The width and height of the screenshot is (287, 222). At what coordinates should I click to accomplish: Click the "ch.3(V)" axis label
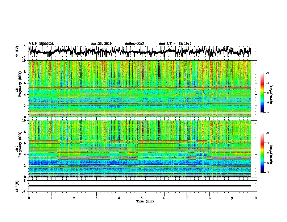17,186
